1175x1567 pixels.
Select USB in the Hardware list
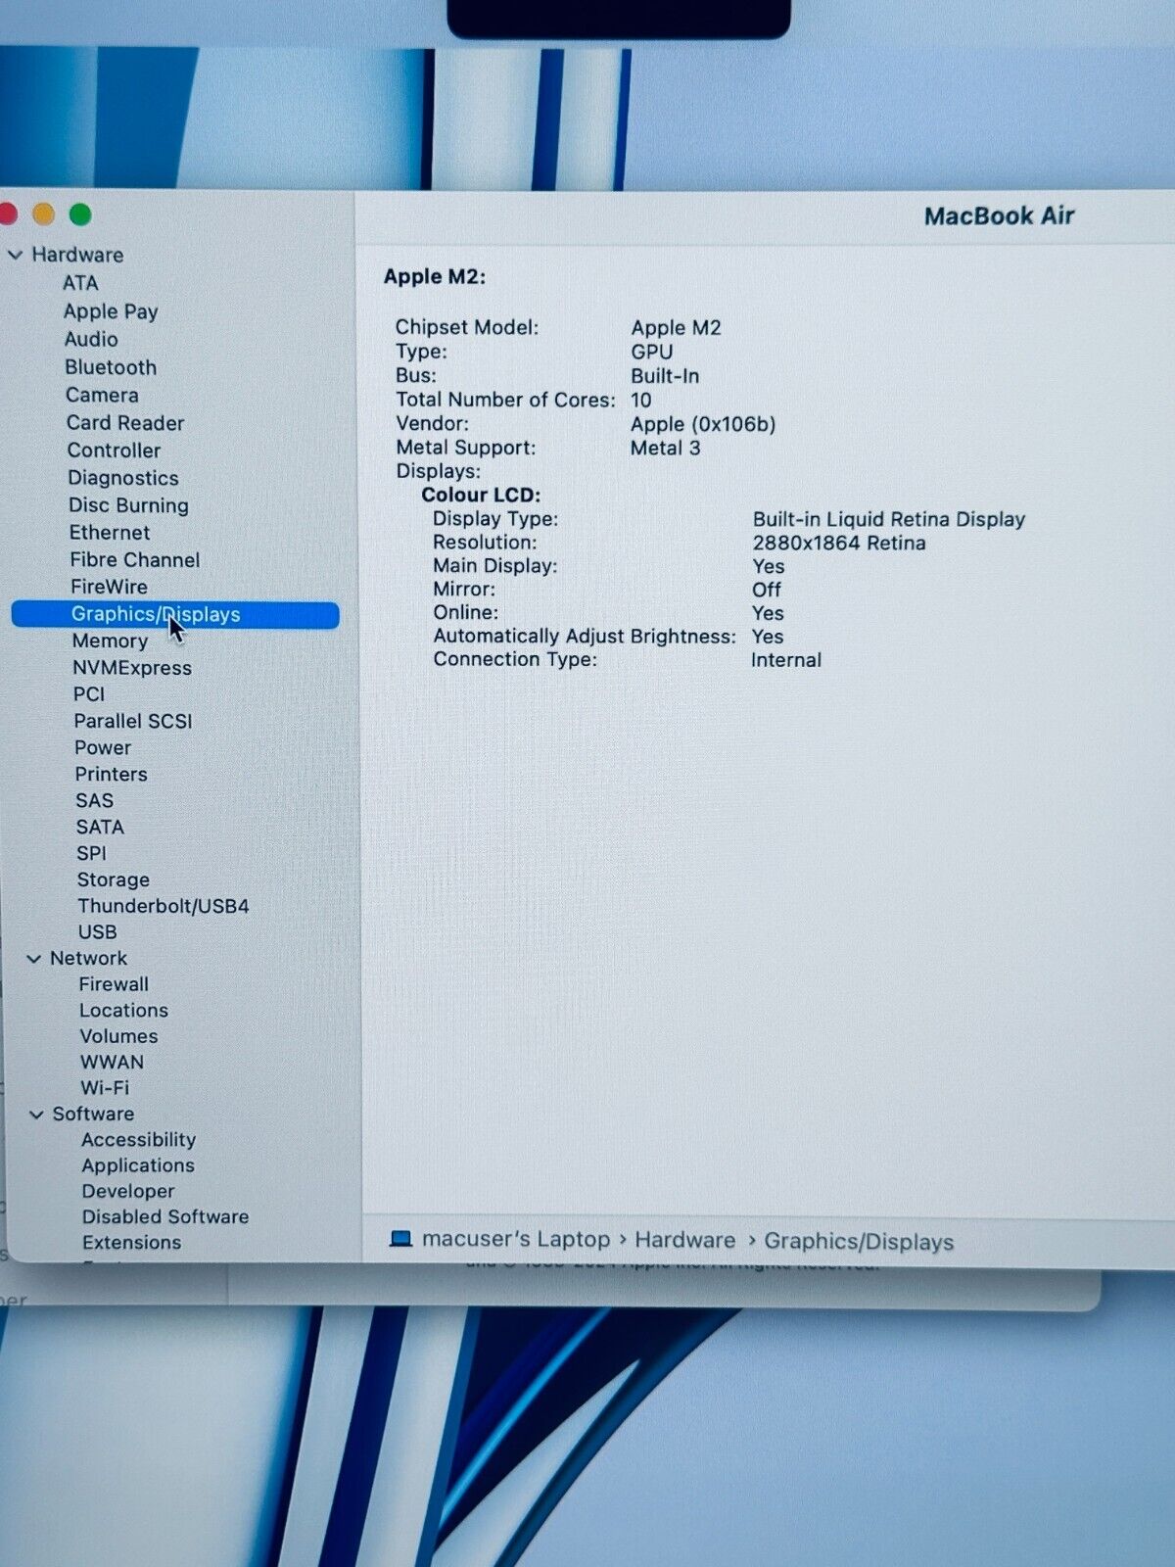pos(98,932)
